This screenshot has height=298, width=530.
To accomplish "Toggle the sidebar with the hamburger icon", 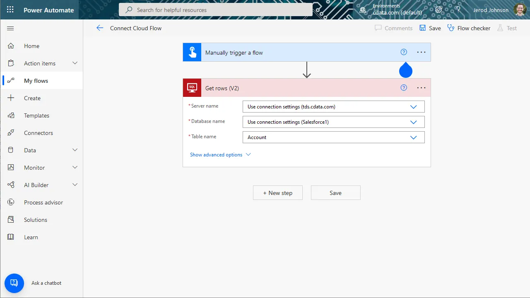I will tap(10, 28).
